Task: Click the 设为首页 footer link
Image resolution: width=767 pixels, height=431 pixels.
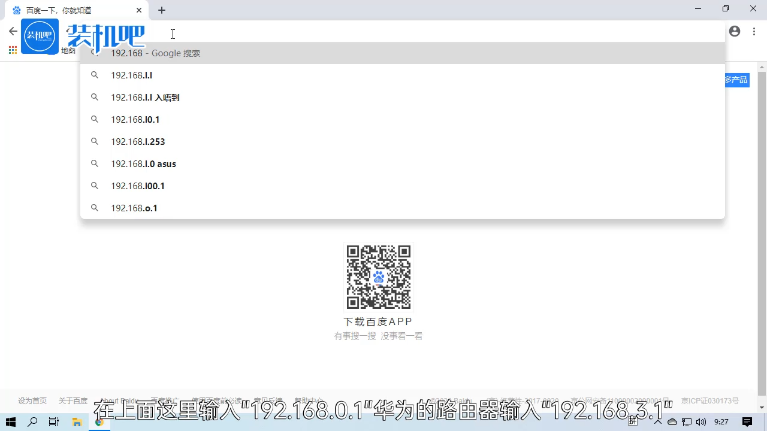Action: point(32,401)
